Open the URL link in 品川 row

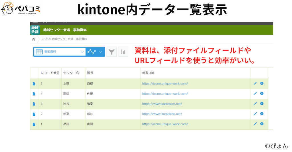(x=165, y=124)
